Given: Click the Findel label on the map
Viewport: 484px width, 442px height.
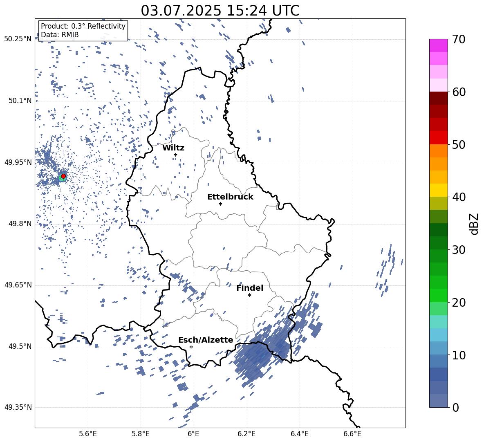Looking at the screenshot, I should 250,288.
